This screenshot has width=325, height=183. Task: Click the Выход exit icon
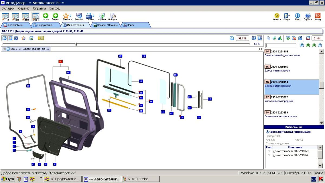[x=318, y=16]
